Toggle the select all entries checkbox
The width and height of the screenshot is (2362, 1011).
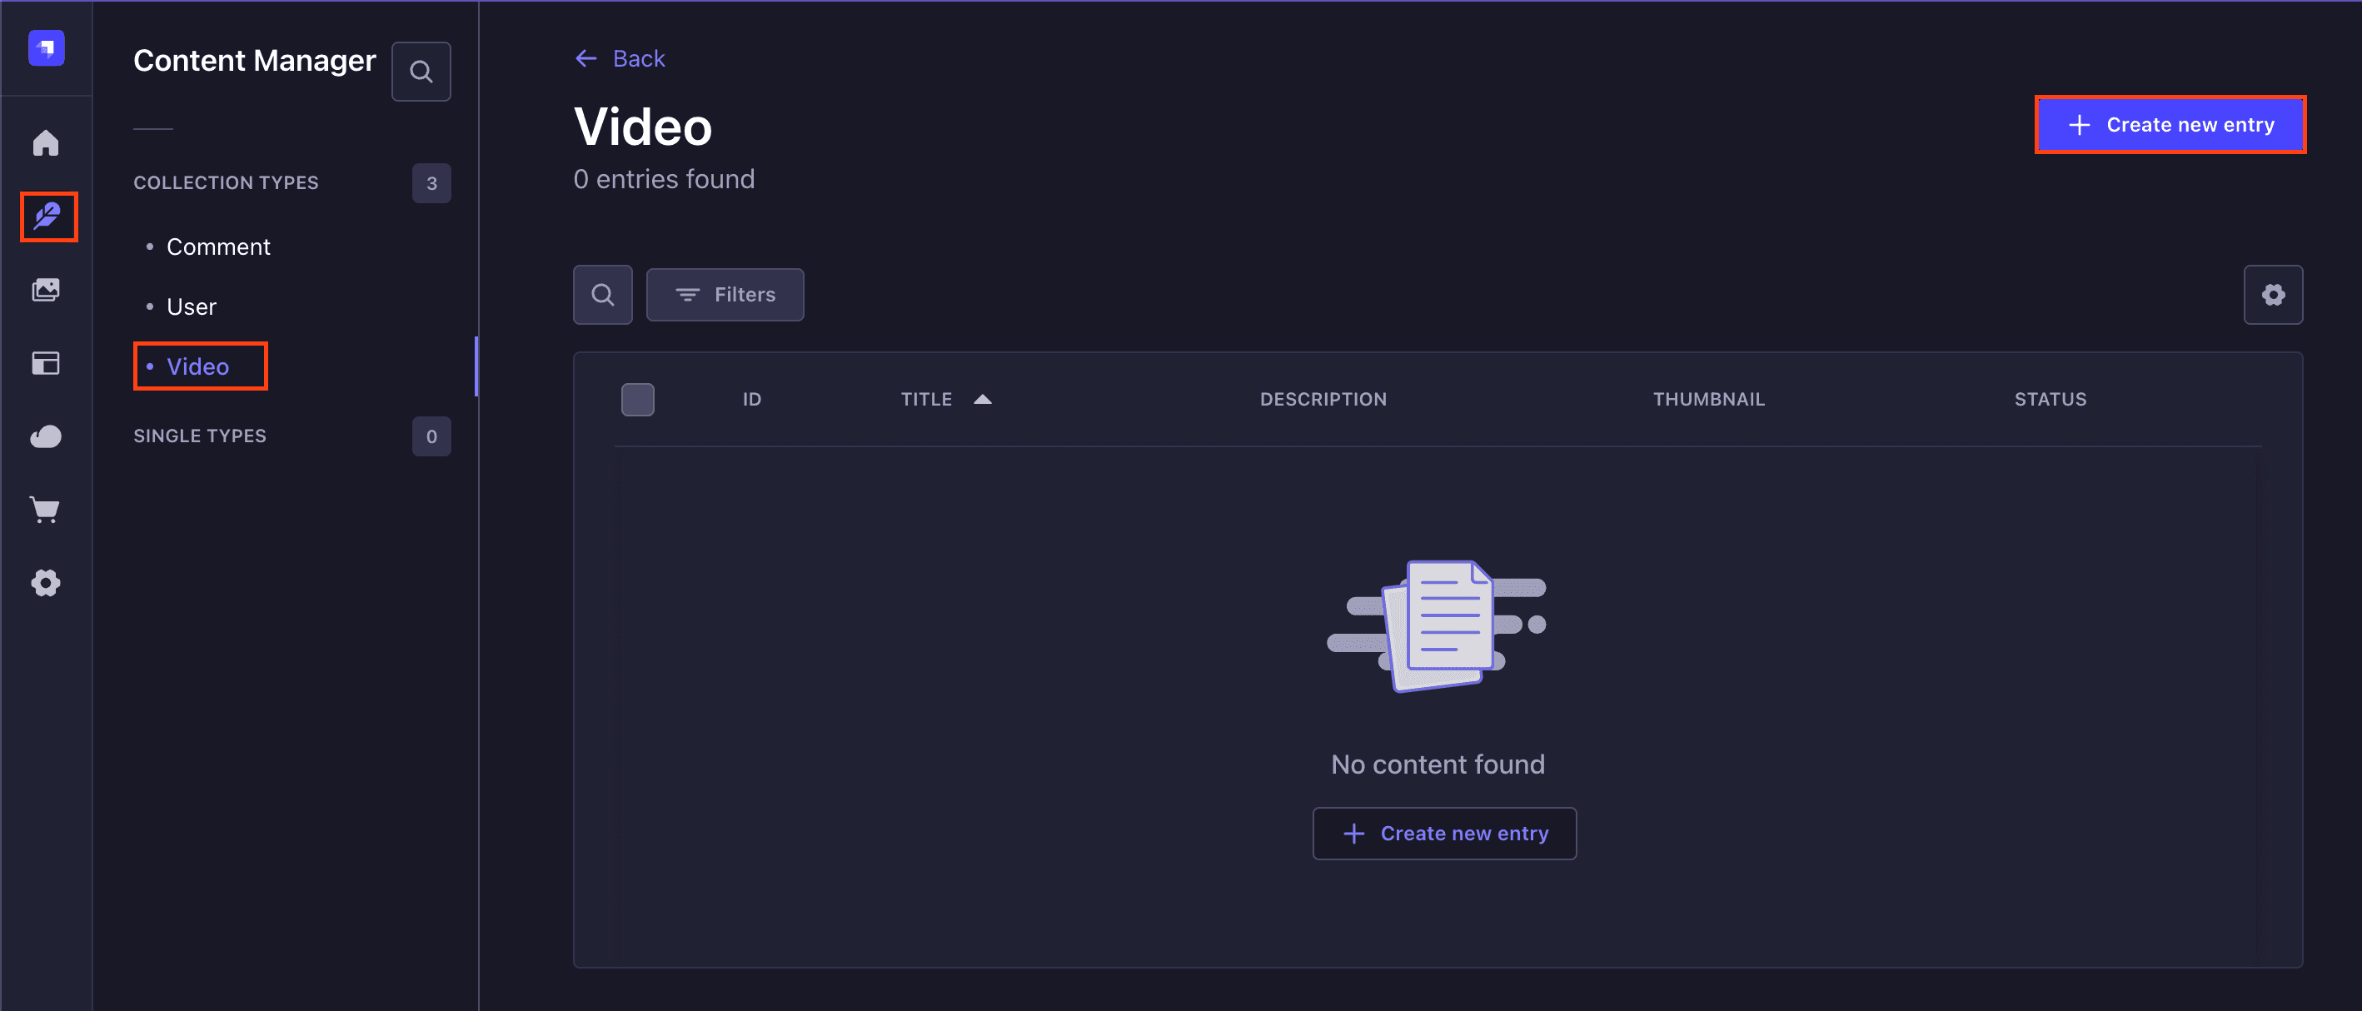point(637,400)
